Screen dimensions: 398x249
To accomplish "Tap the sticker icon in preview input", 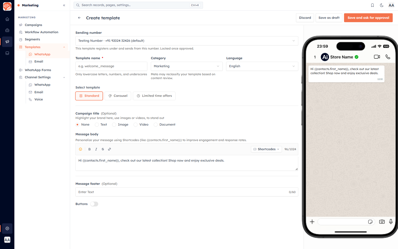I will tap(370, 222).
